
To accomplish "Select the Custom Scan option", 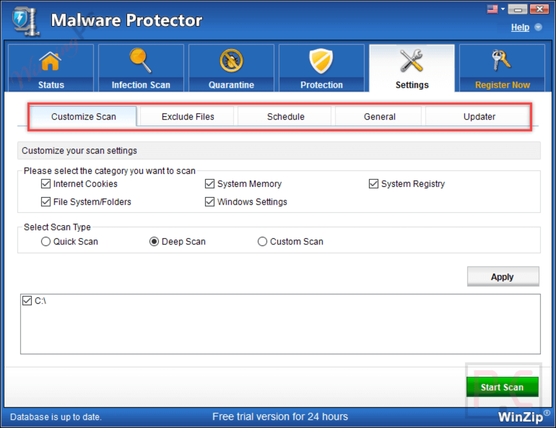I will tap(262, 241).
